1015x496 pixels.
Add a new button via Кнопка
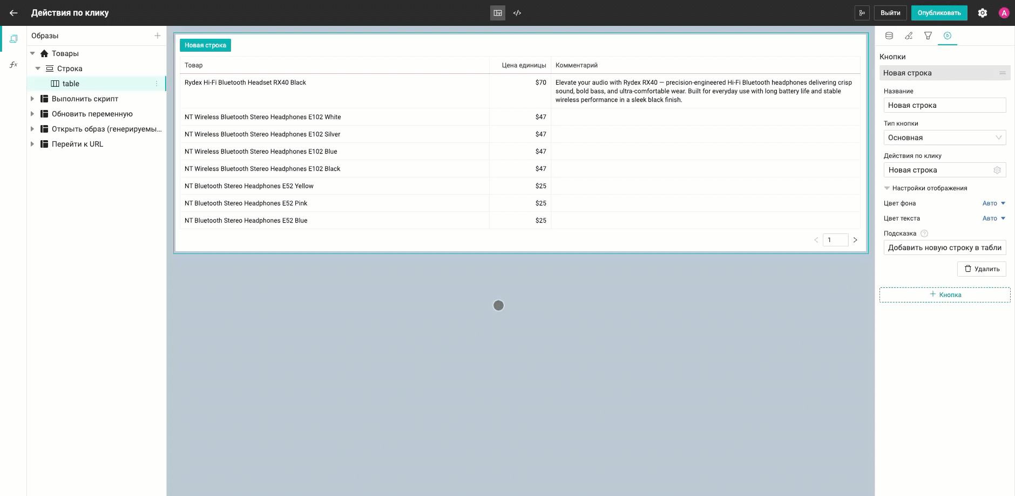click(944, 295)
